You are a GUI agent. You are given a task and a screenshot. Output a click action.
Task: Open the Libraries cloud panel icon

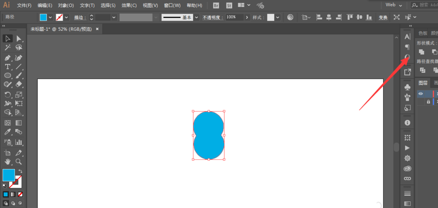[407, 169]
